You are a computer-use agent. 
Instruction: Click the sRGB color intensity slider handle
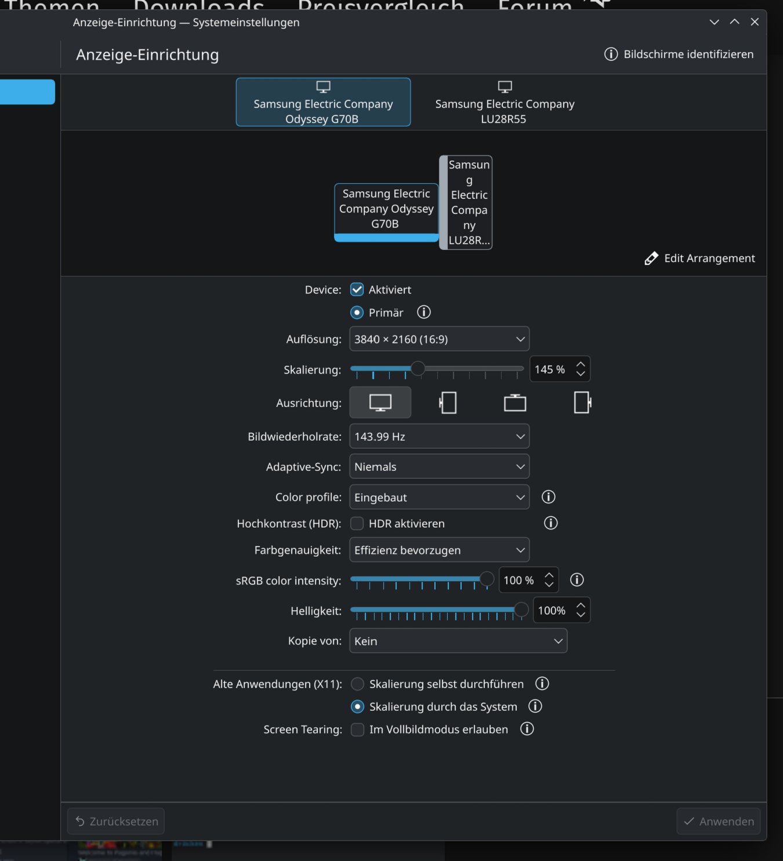(x=487, y=579)
